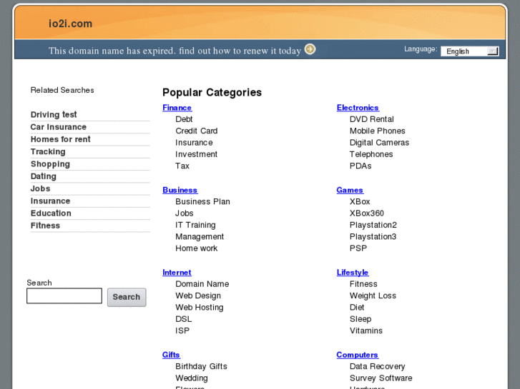This screenshot has width=520, height=389.
Task: Click Web Design under Internet
Action: (198, 295)
